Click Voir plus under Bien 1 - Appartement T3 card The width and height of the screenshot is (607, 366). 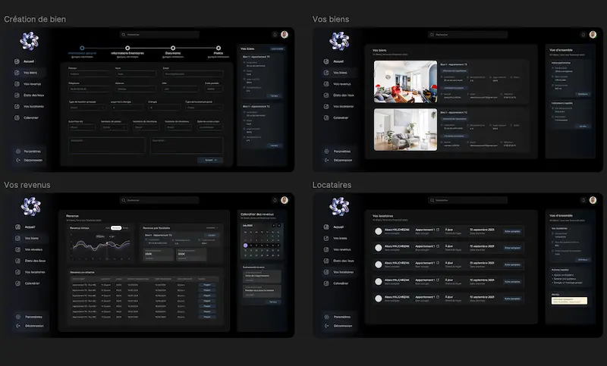(274, 95)
